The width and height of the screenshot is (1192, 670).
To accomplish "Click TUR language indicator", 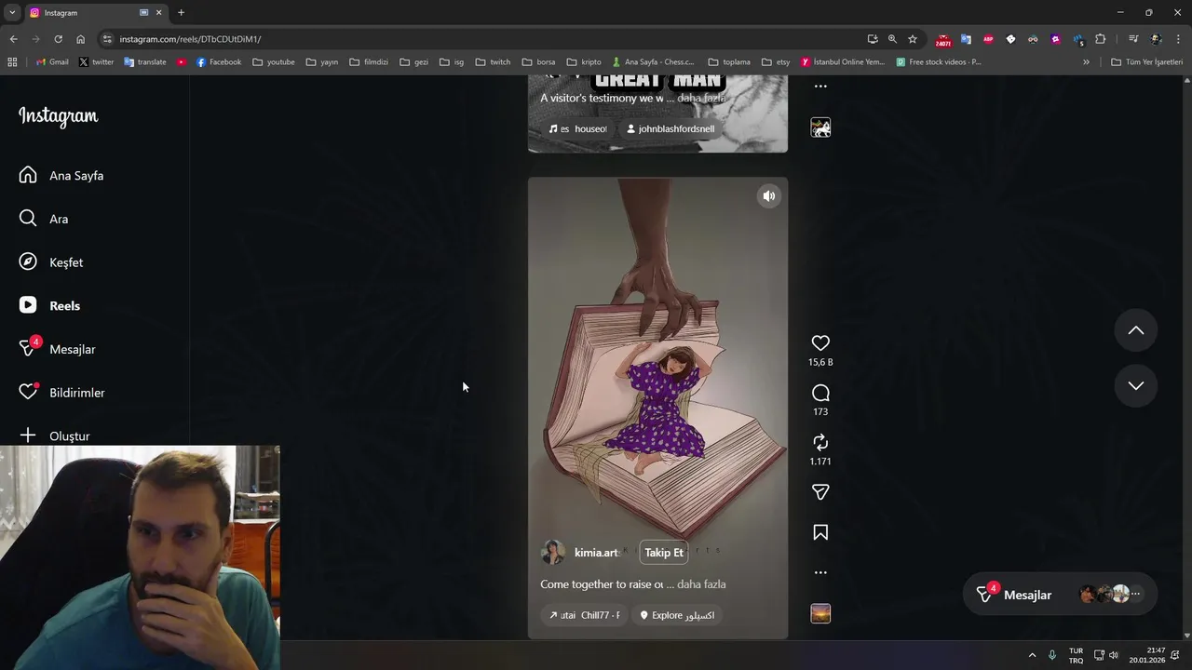I will (1076, 655).
